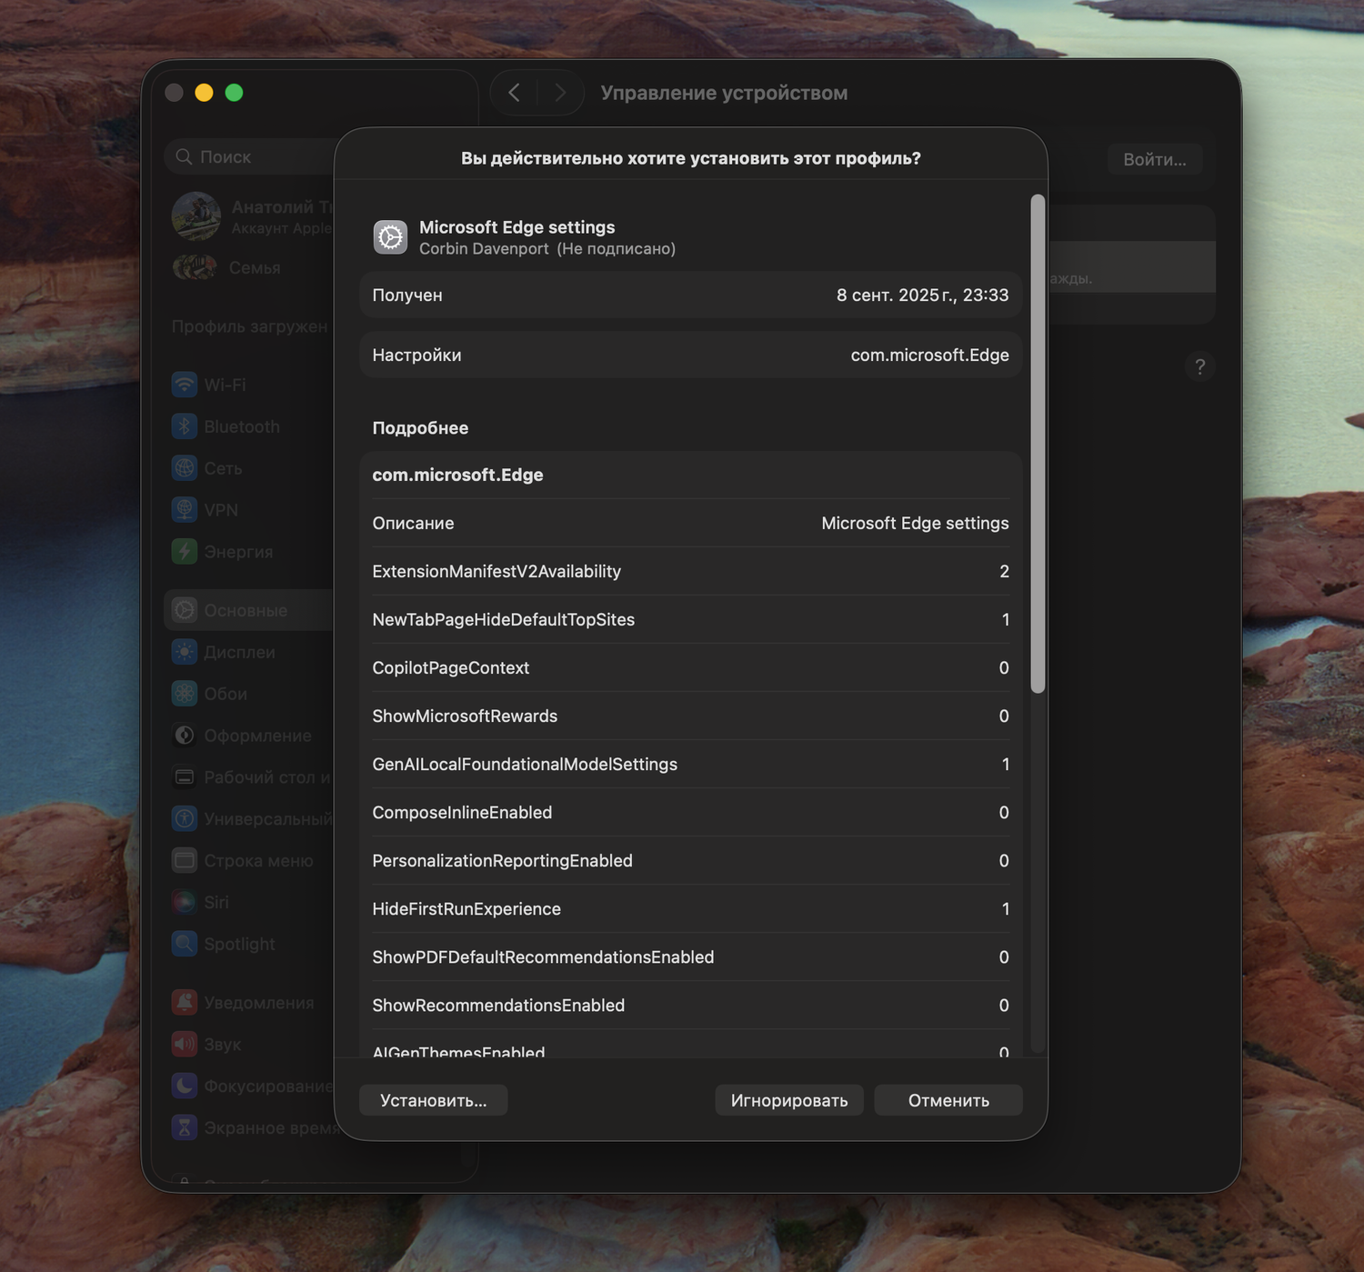This screenshot has height=1272, width=1364.
Task: Click the ShowPDFDefaultRecommendationsEnabled row label
Action: coord(543,957)
